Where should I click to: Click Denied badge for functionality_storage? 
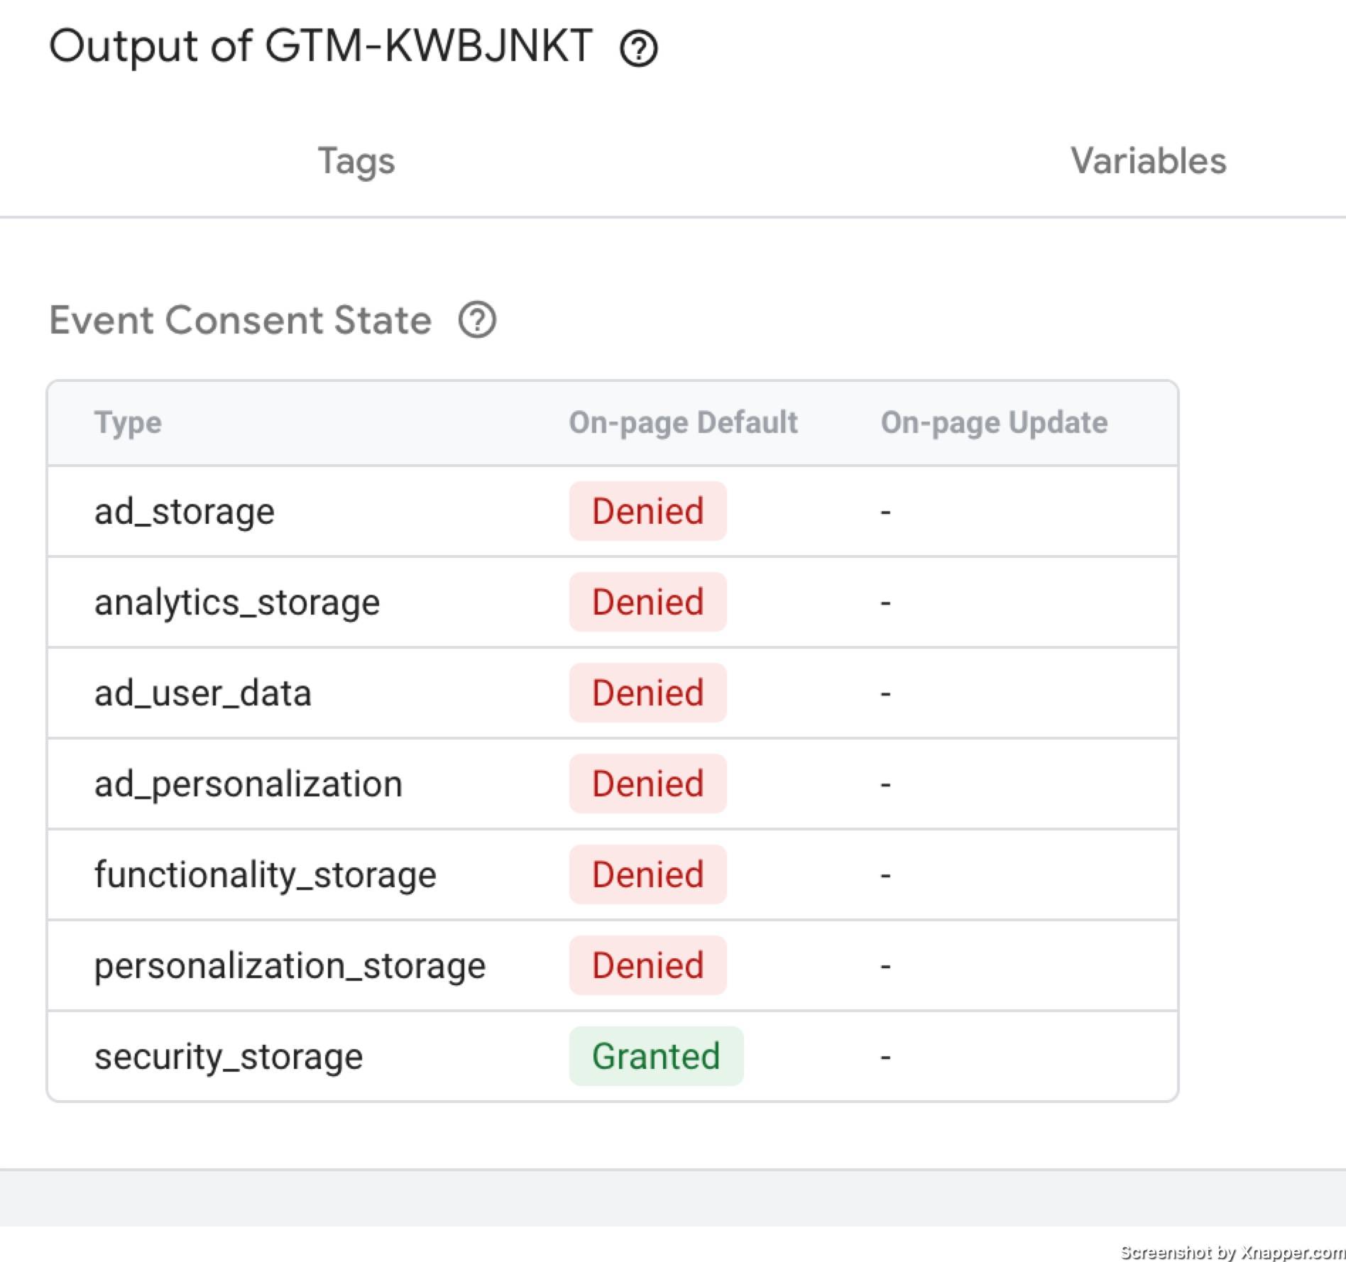[x=647, y=874]
